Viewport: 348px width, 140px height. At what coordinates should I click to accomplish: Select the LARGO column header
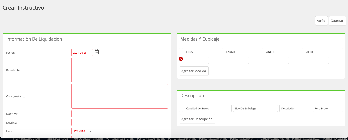244,52
